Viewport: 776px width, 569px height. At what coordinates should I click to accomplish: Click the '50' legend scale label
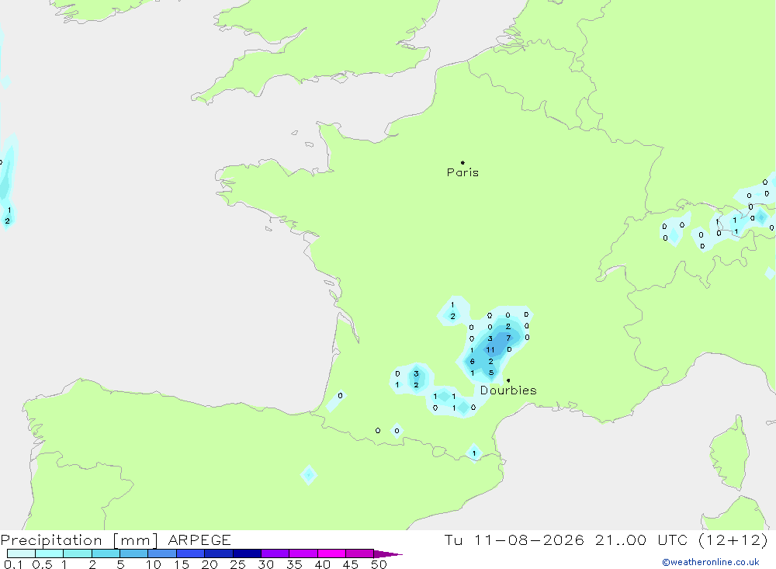(x=379, y=564)
